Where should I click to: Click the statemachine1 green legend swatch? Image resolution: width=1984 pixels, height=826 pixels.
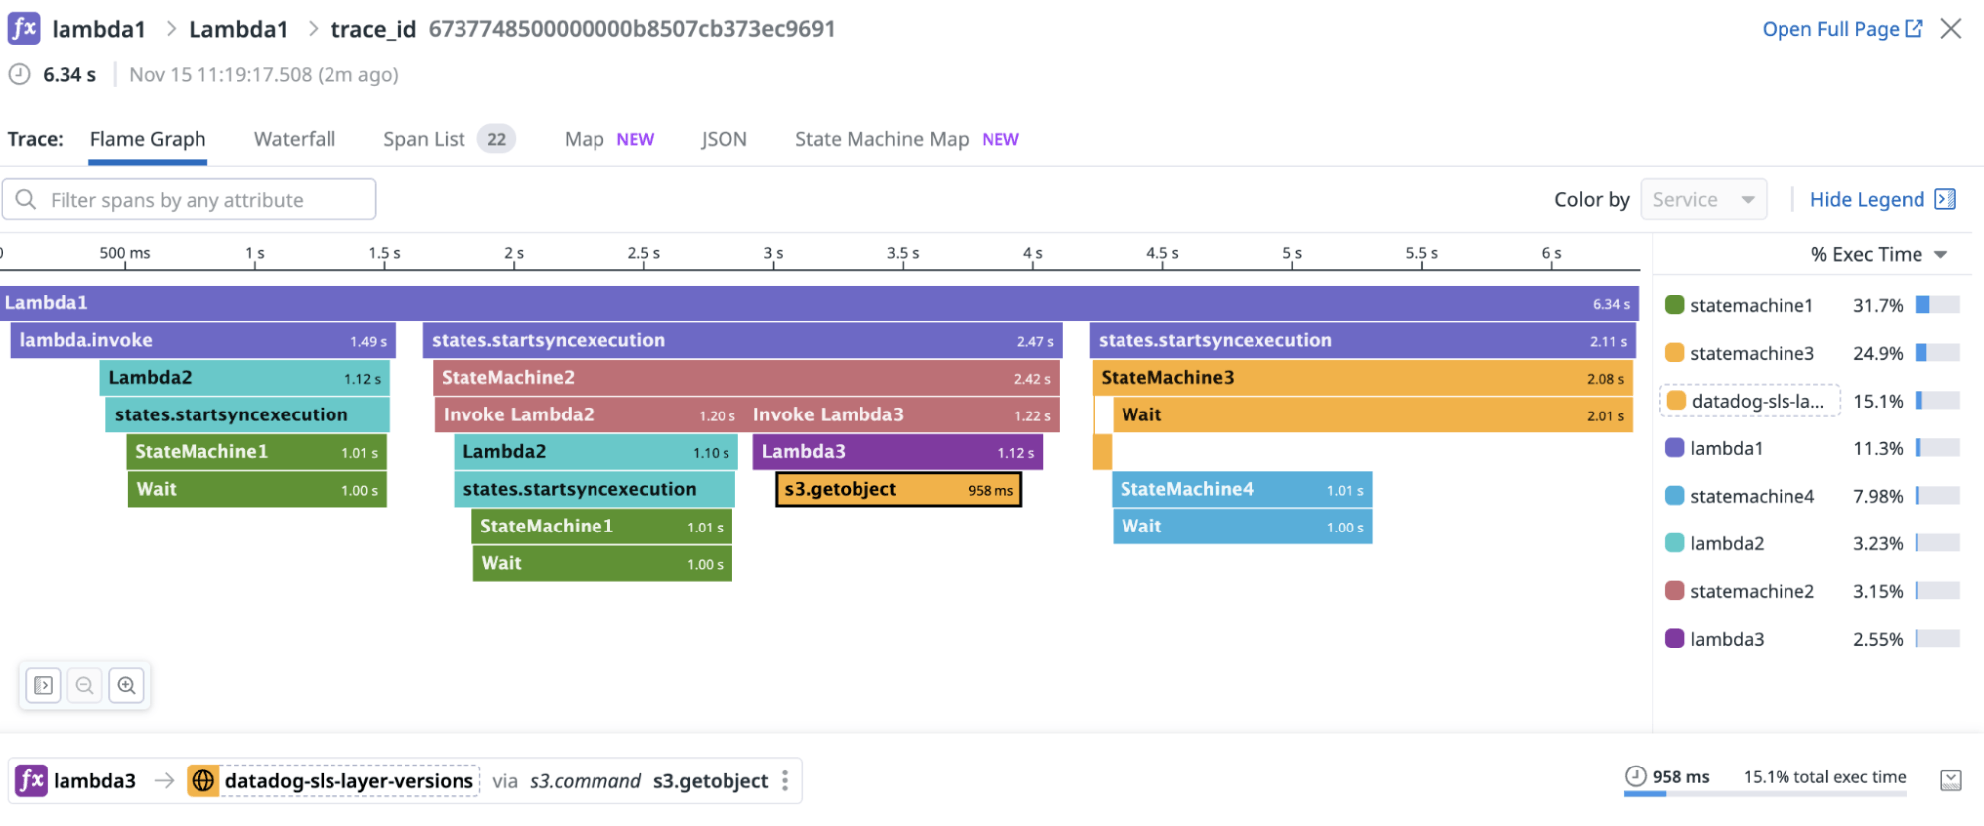pos(1675,305)
